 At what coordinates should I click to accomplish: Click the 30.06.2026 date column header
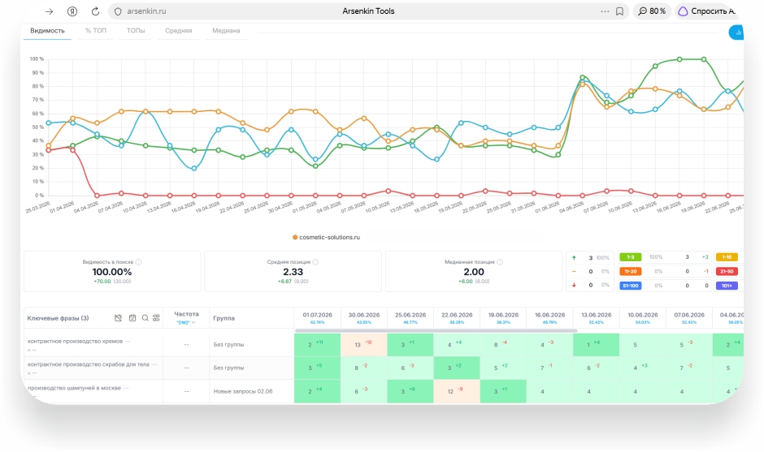364,318
